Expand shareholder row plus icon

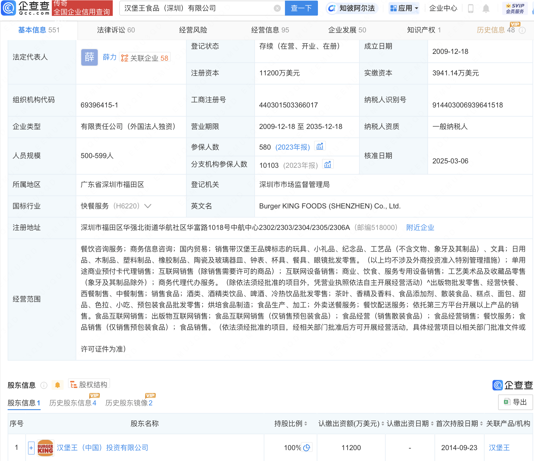(31, 448)
